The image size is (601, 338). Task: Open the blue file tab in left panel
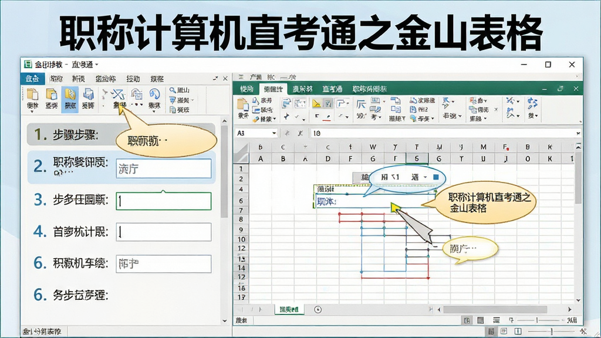[x=33, y=79]
